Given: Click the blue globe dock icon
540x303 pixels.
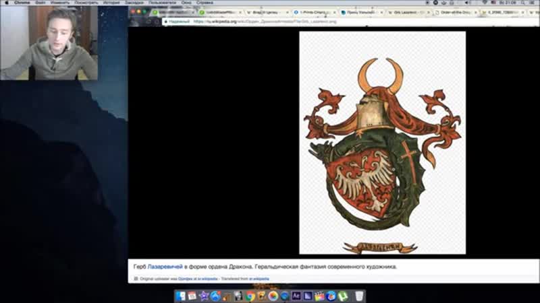Looking at the screenshot, I should [x=284, y=296].
